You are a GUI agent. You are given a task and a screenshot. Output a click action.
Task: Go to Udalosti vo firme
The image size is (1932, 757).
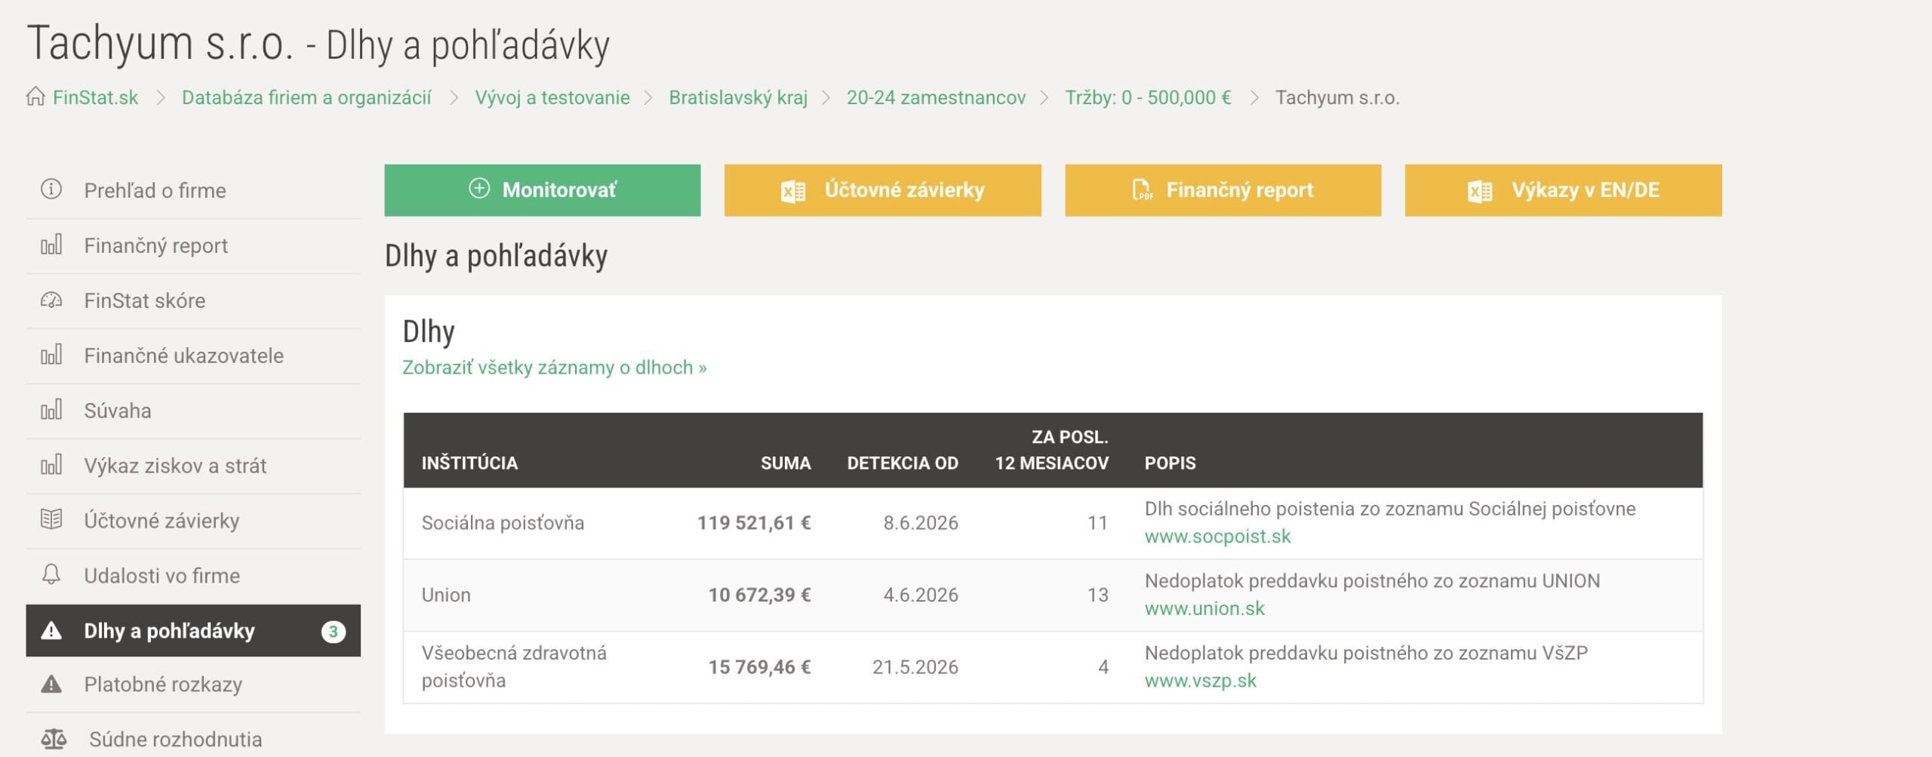click(x=193, y=576)
